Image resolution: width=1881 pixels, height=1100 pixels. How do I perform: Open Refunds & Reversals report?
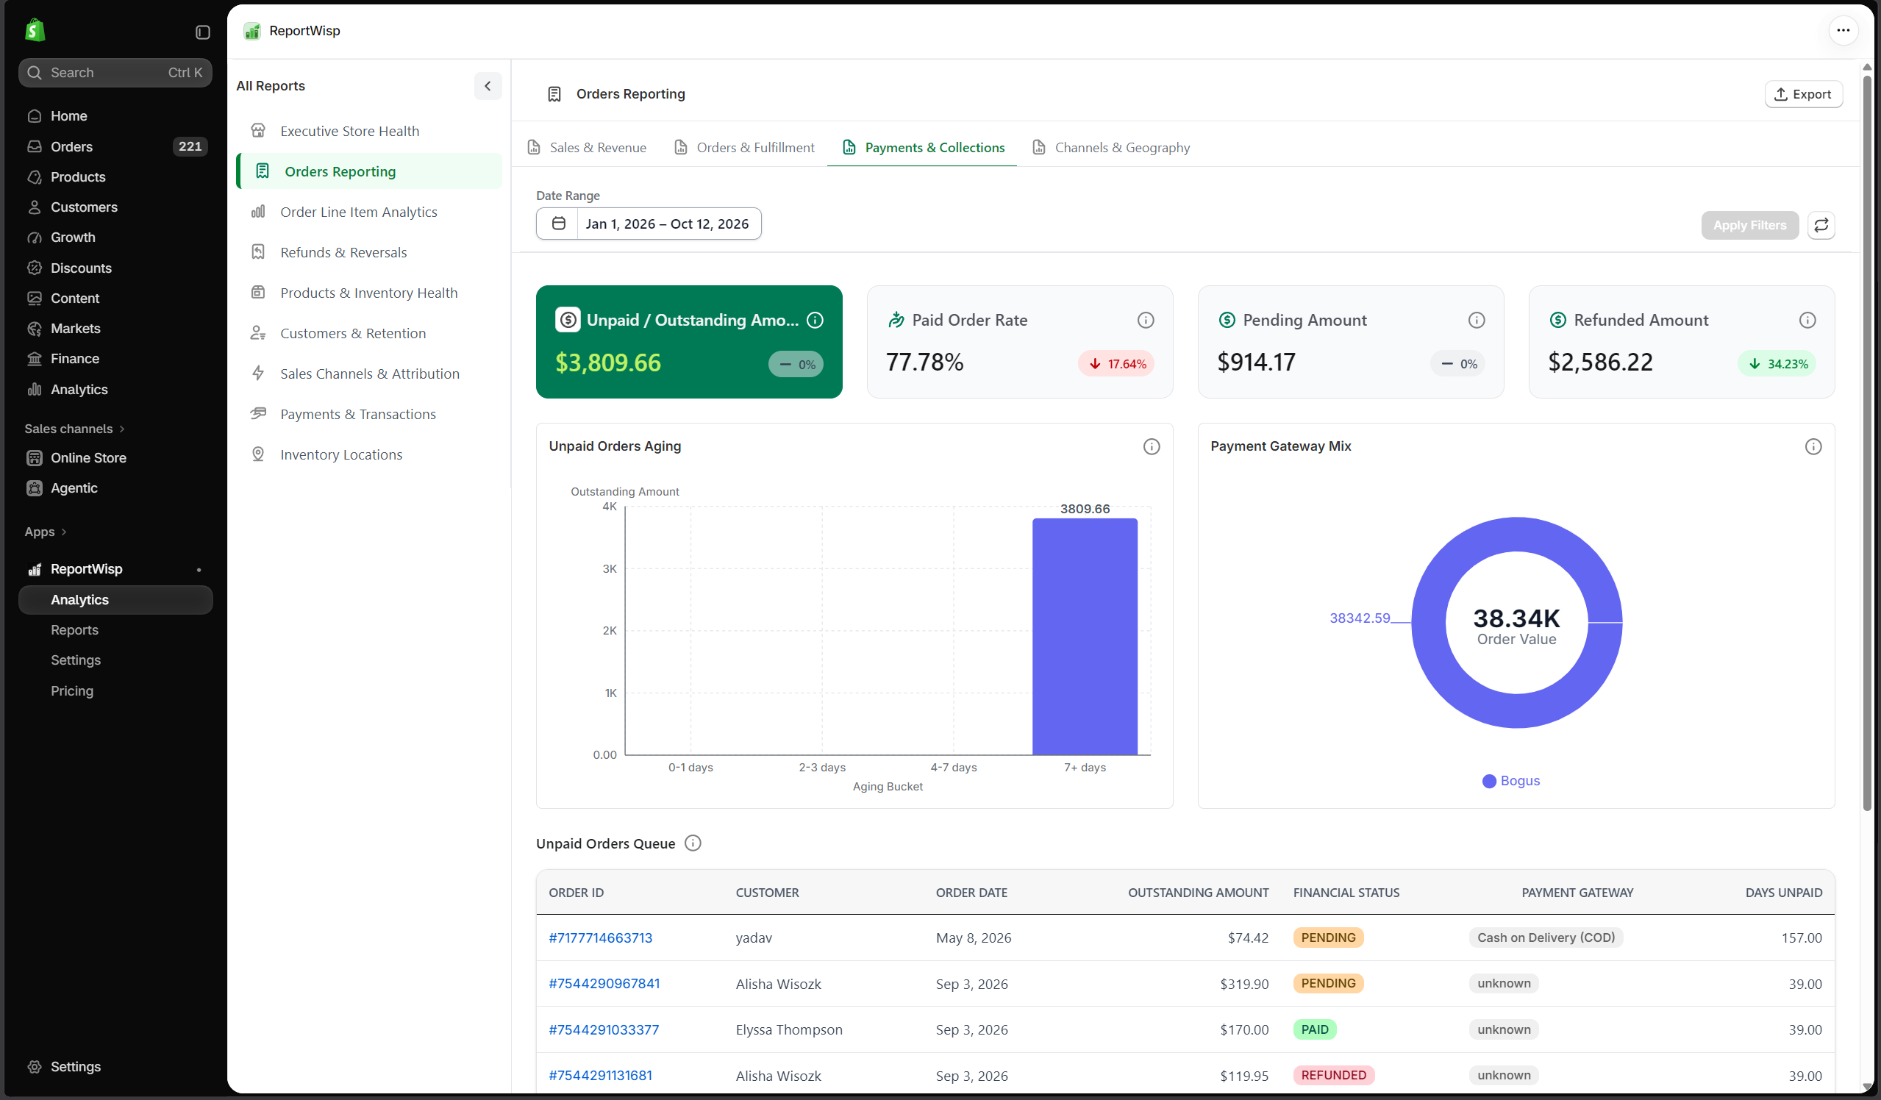369,252
